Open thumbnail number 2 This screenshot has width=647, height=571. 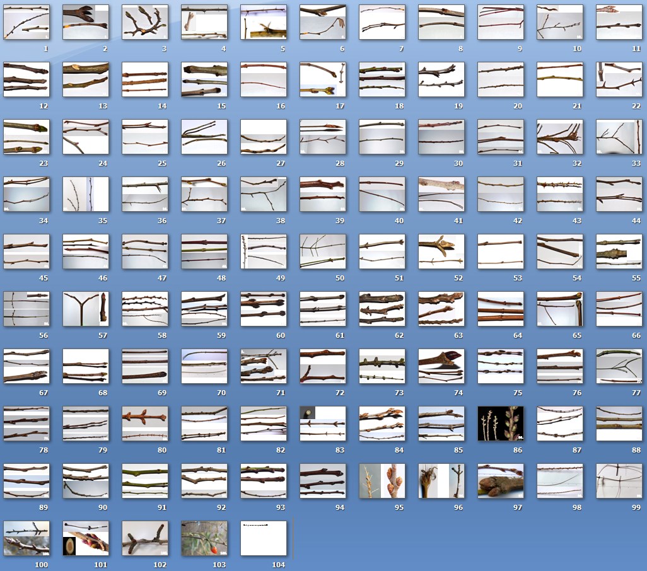pyautogui.click(x=86, y=22)
